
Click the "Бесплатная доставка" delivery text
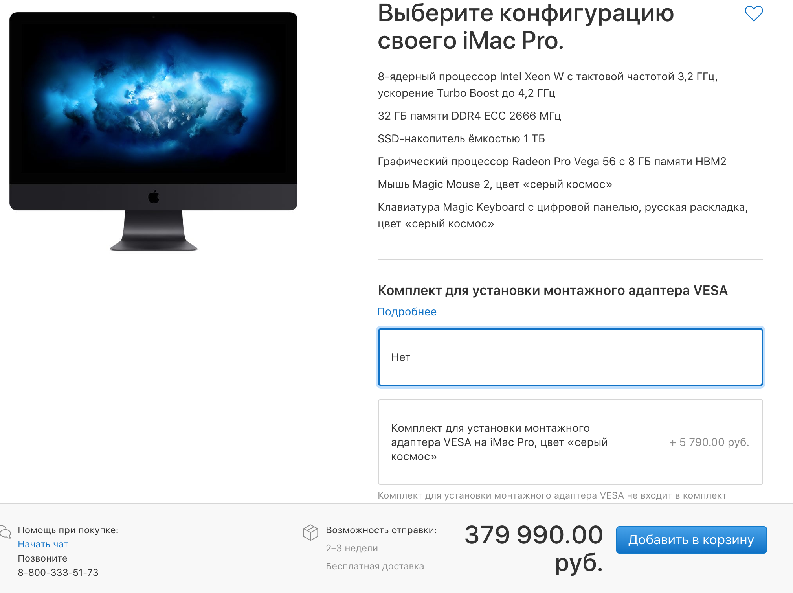click(375, 566)
